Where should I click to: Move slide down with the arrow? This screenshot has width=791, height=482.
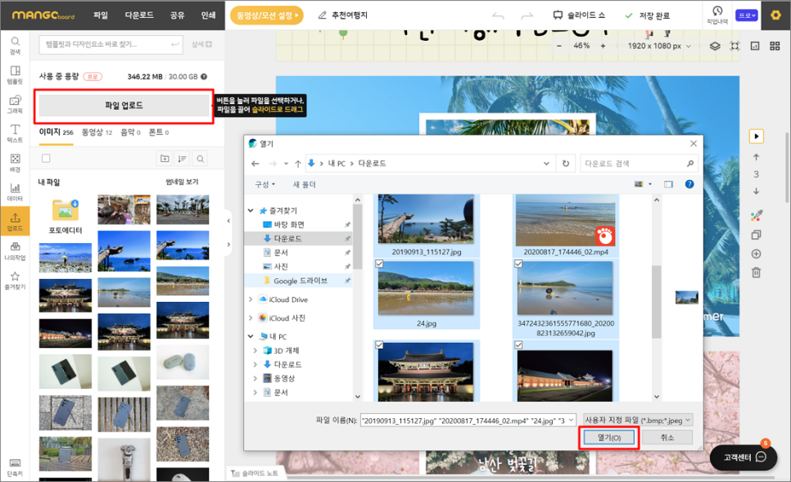756,191
